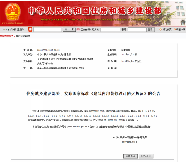
Task: Focus the 用户名 username input field
Action: (x=110, y=30)
